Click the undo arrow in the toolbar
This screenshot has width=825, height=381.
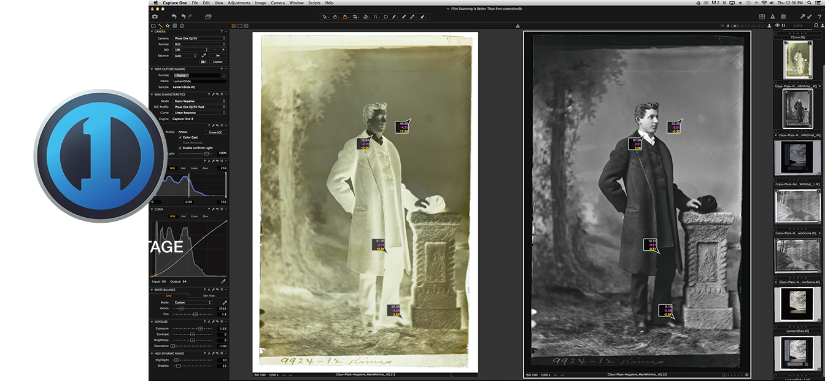coord(184,17)
